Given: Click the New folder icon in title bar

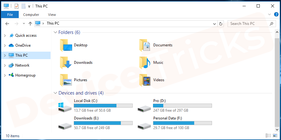Looking at the screenshot, I should click(23, 6).
